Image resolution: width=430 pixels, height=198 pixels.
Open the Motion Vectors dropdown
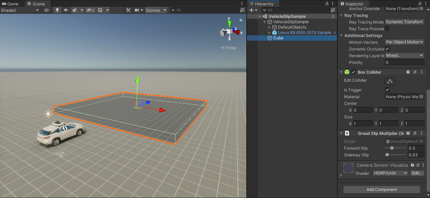[x=404, y=42]
